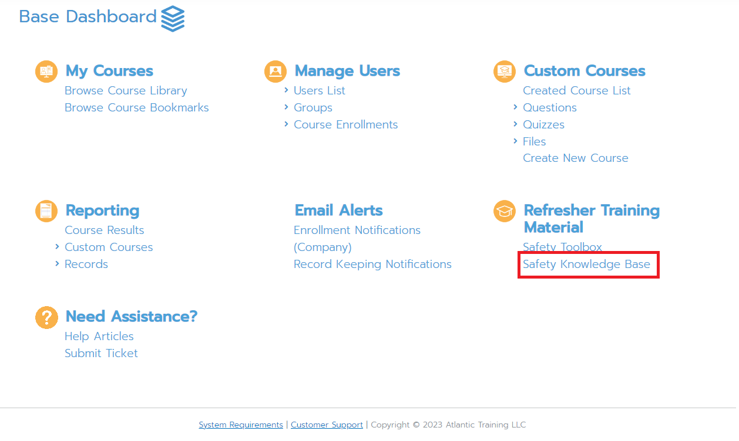Image resolution: width=739 pixels, height=441 pixels.
Task: Open the Files link
Action: [535, 142]
